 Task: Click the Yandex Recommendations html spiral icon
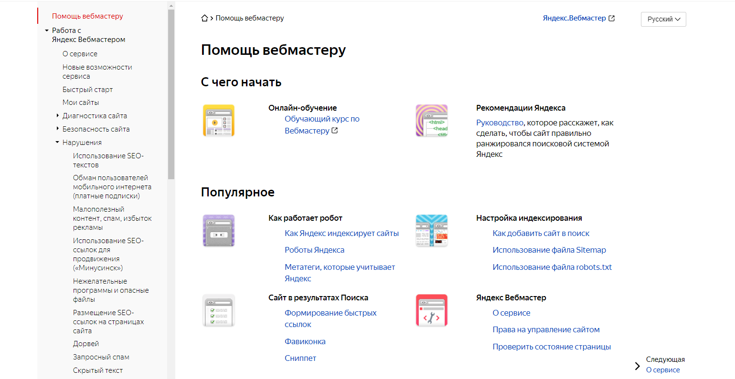coord(432,121)
